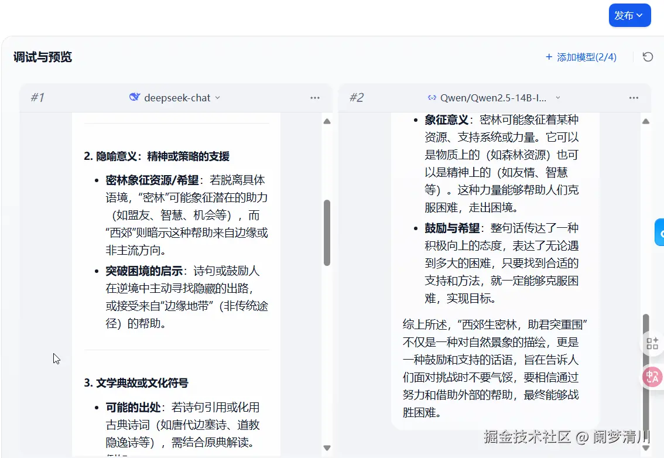This screenshot has width=664, height=458.
Task: Click heading 3. 文学典故或文化符号
Action: (x=136, y=383)
